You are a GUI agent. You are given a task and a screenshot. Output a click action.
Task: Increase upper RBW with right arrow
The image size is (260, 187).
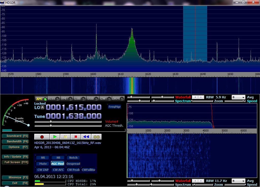click(201, 97)
